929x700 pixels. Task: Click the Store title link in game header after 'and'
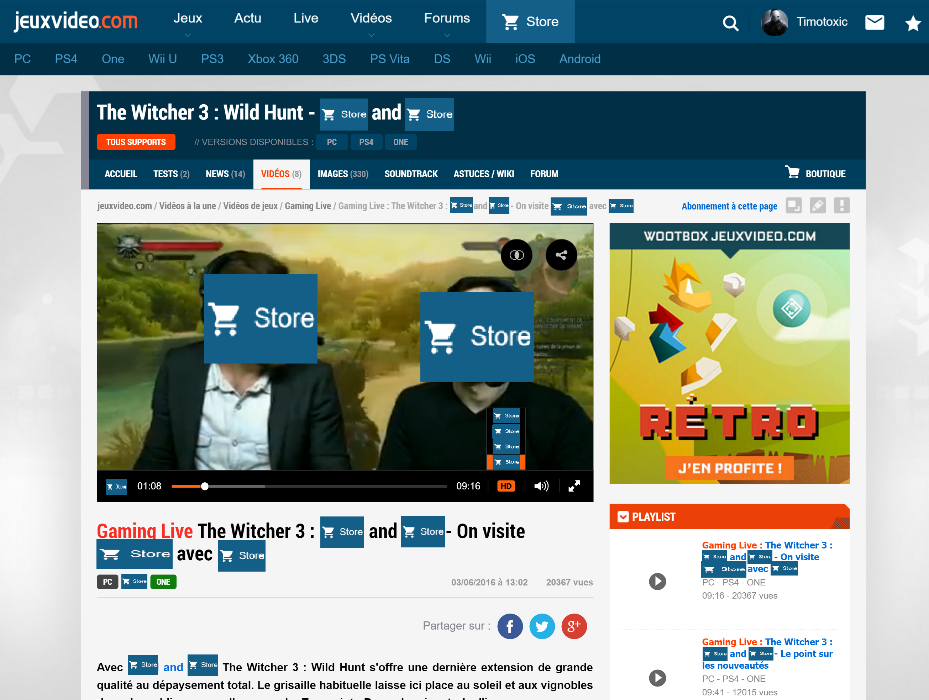[x=429, y=114]
